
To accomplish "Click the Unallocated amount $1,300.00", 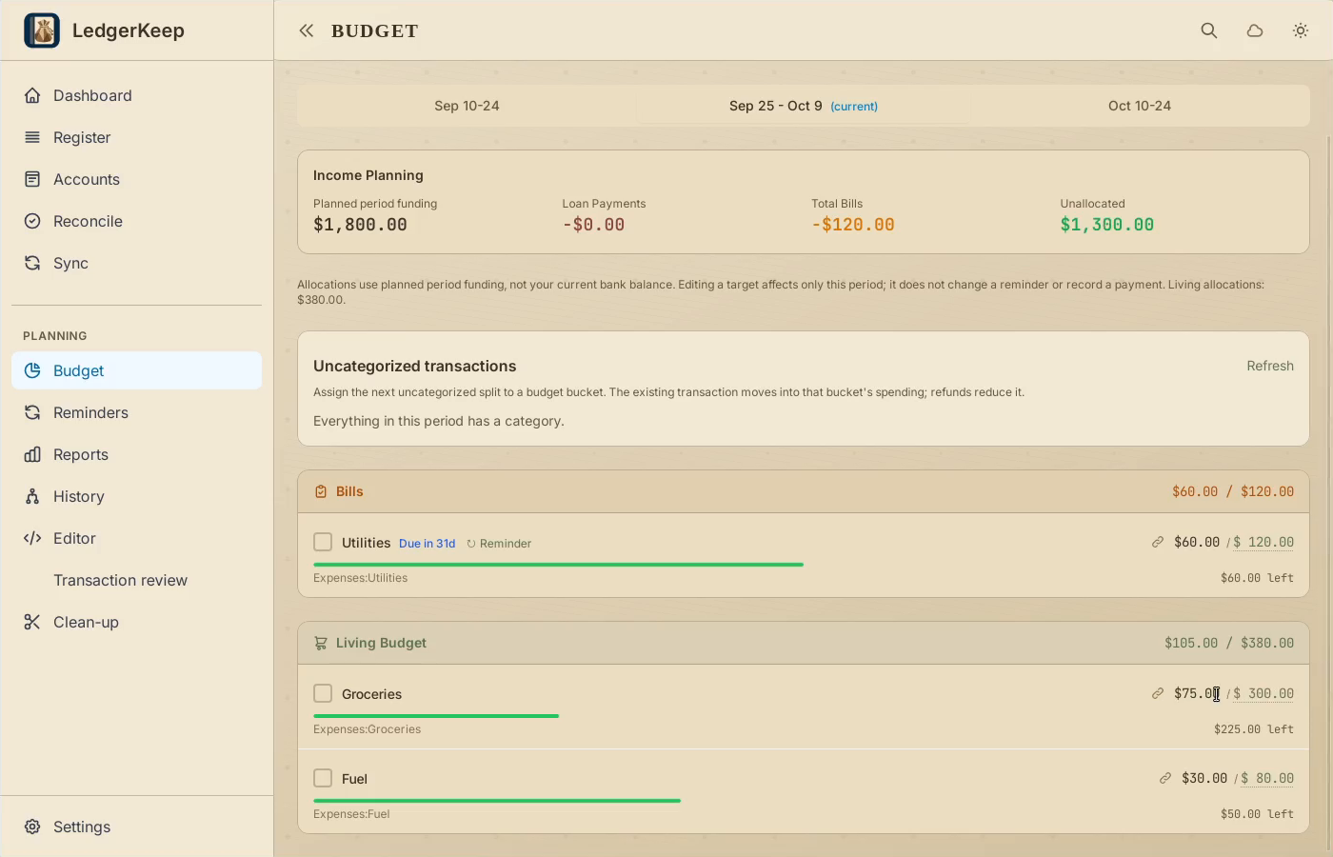I will click(x=1107, y=225).
